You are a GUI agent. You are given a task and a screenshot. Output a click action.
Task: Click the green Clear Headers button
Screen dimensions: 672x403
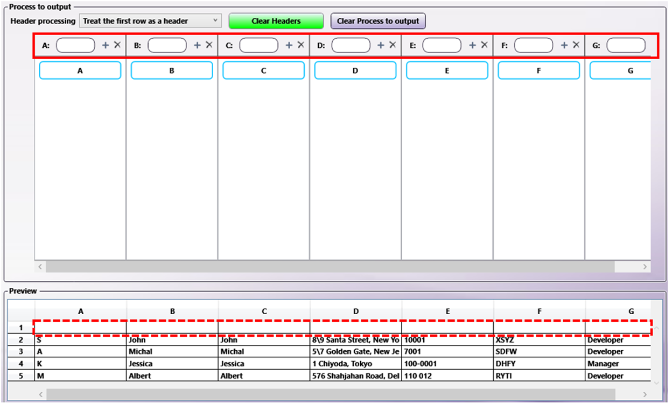tap(276, 21)
